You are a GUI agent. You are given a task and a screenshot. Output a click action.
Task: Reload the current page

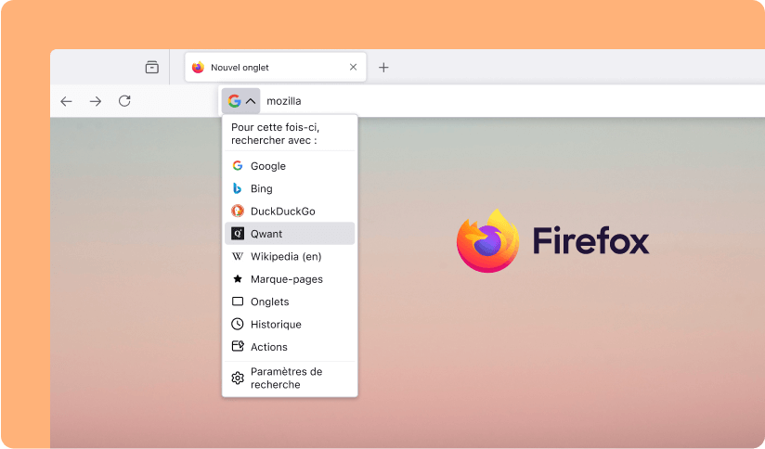click(125, 101)
